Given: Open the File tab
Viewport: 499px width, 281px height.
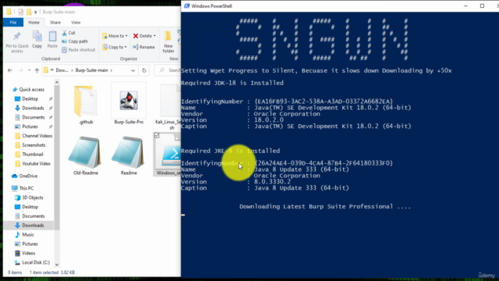Looking at the screenshot, I should click(x=13, y=23).
